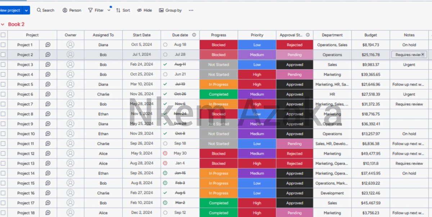Open the Person filter
This screenshot has width=432, height=217.
click(x=72, y=10)
